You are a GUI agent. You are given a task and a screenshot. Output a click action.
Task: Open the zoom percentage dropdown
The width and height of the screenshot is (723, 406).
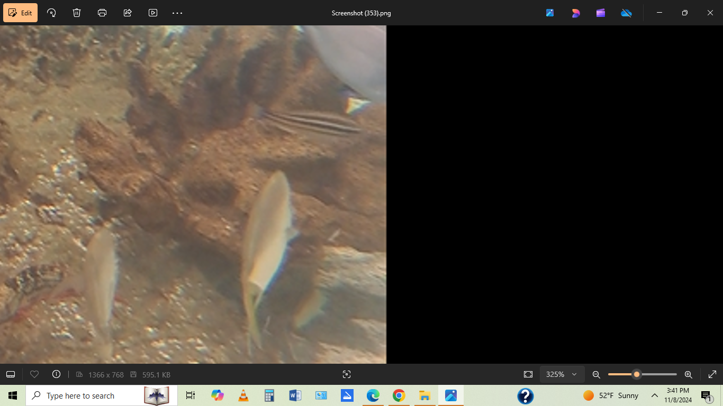pyautogui.click(x=562, y=374)
